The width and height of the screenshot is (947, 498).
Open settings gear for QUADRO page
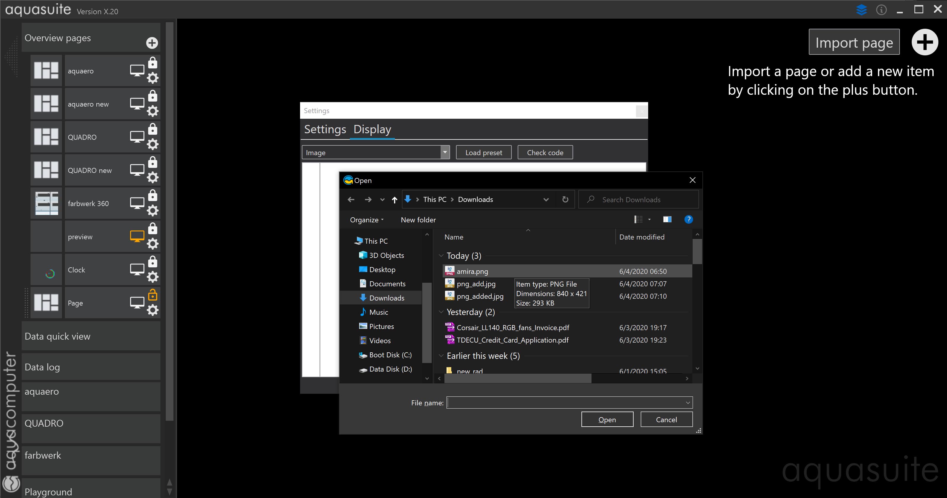tap(153, 144)
